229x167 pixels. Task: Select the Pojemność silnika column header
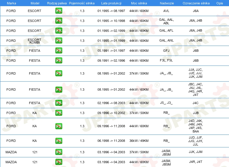point(82,3)
